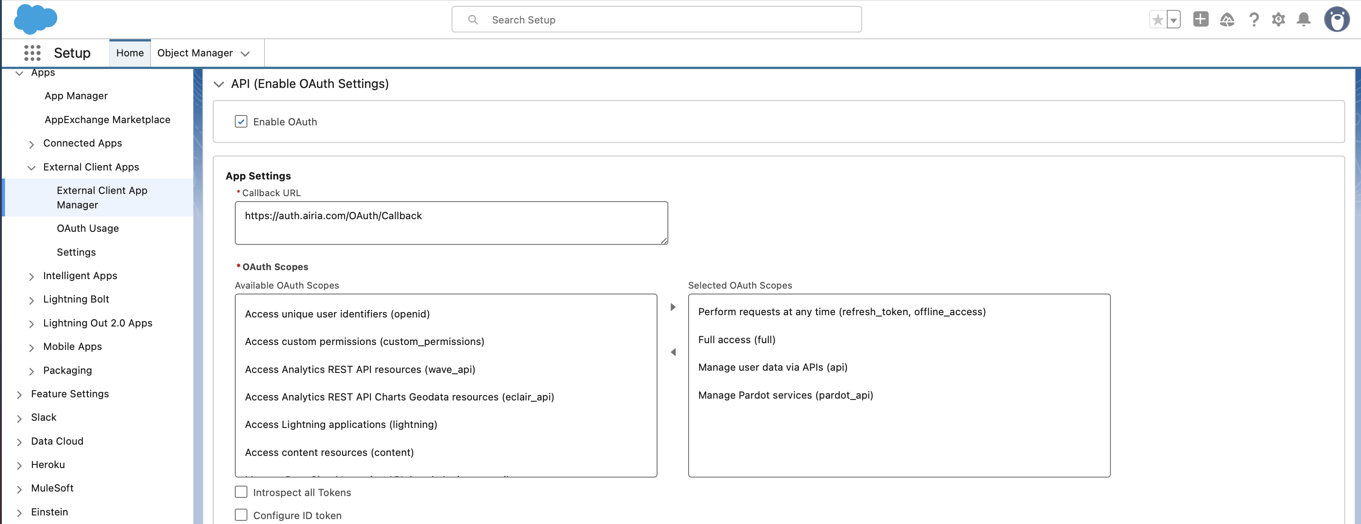The image size is (1361, 524).
Task: Open the user avatar profile menu
Action: [x=1336, y=19]
